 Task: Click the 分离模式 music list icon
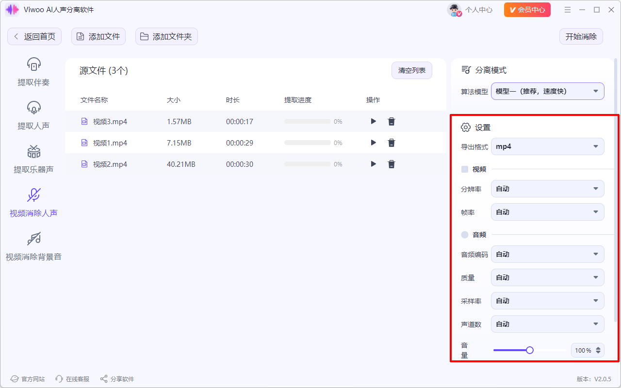(466, 70)
